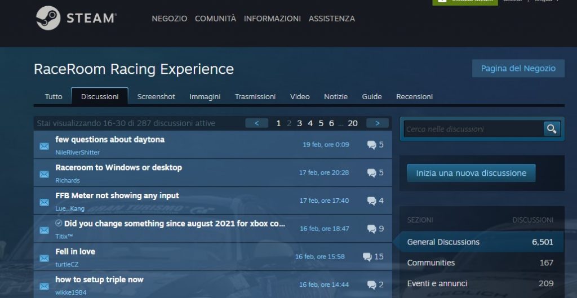Click author name Lue_Kang
This screenshot has height=298, width=577.
(70, 208)
